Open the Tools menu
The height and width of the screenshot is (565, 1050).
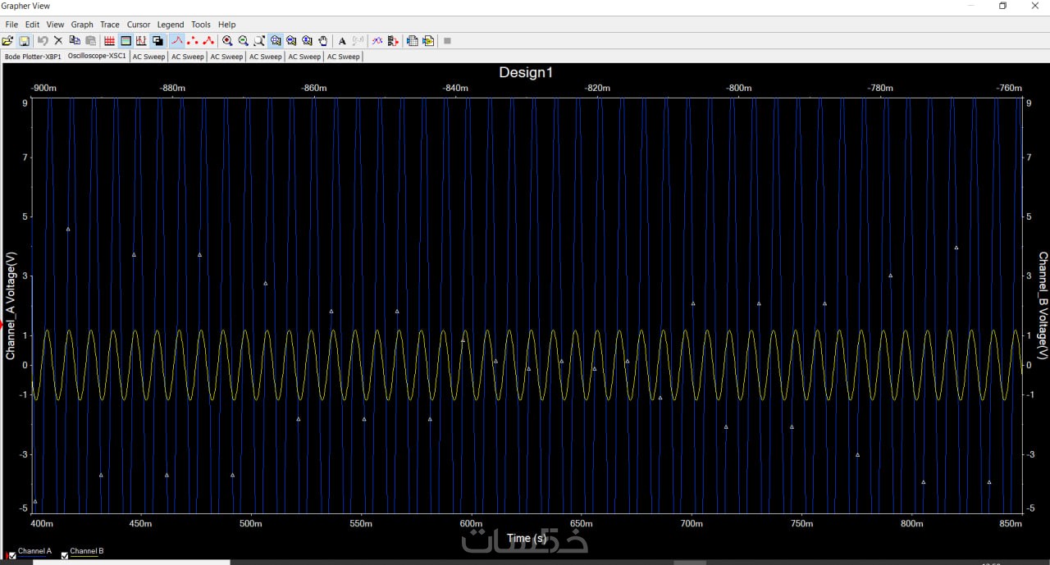pyautogui.click(x=201, y=25)
